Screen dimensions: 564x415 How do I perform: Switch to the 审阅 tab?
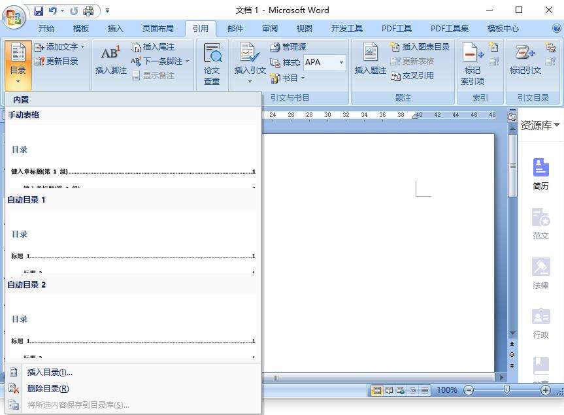click(270, 28)
